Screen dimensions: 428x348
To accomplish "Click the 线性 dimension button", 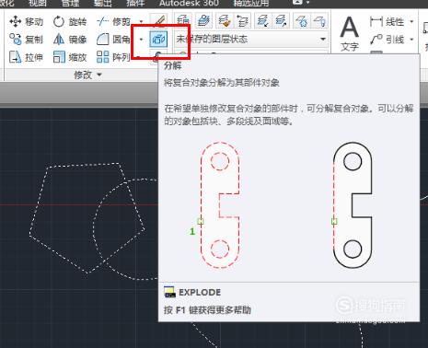I will (388, 22).
